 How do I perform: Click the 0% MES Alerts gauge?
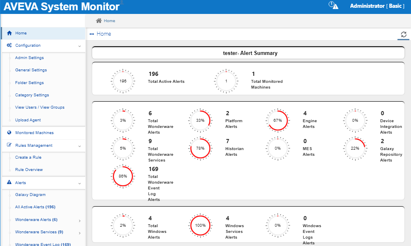277,148
